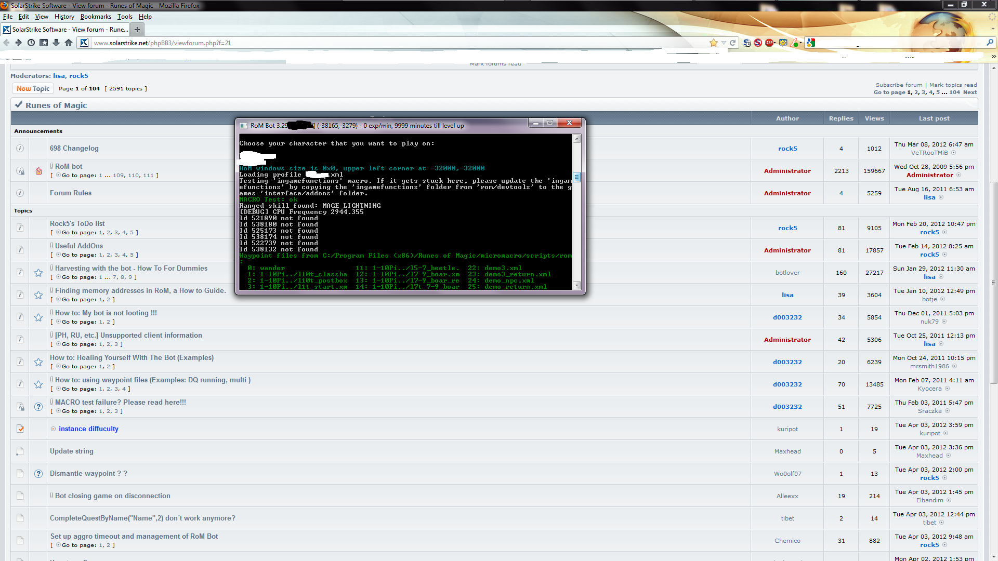Click the New Topic button

(33, 89)
